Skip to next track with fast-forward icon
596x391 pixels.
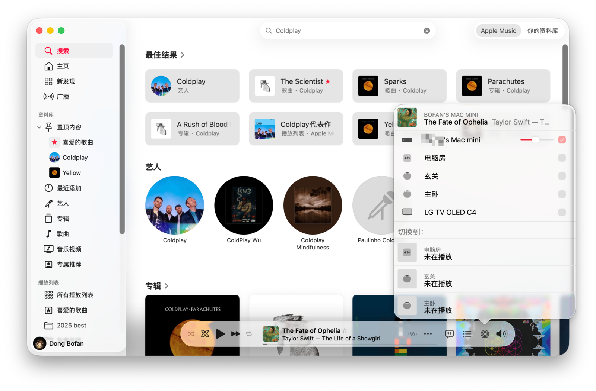point(235,334)
